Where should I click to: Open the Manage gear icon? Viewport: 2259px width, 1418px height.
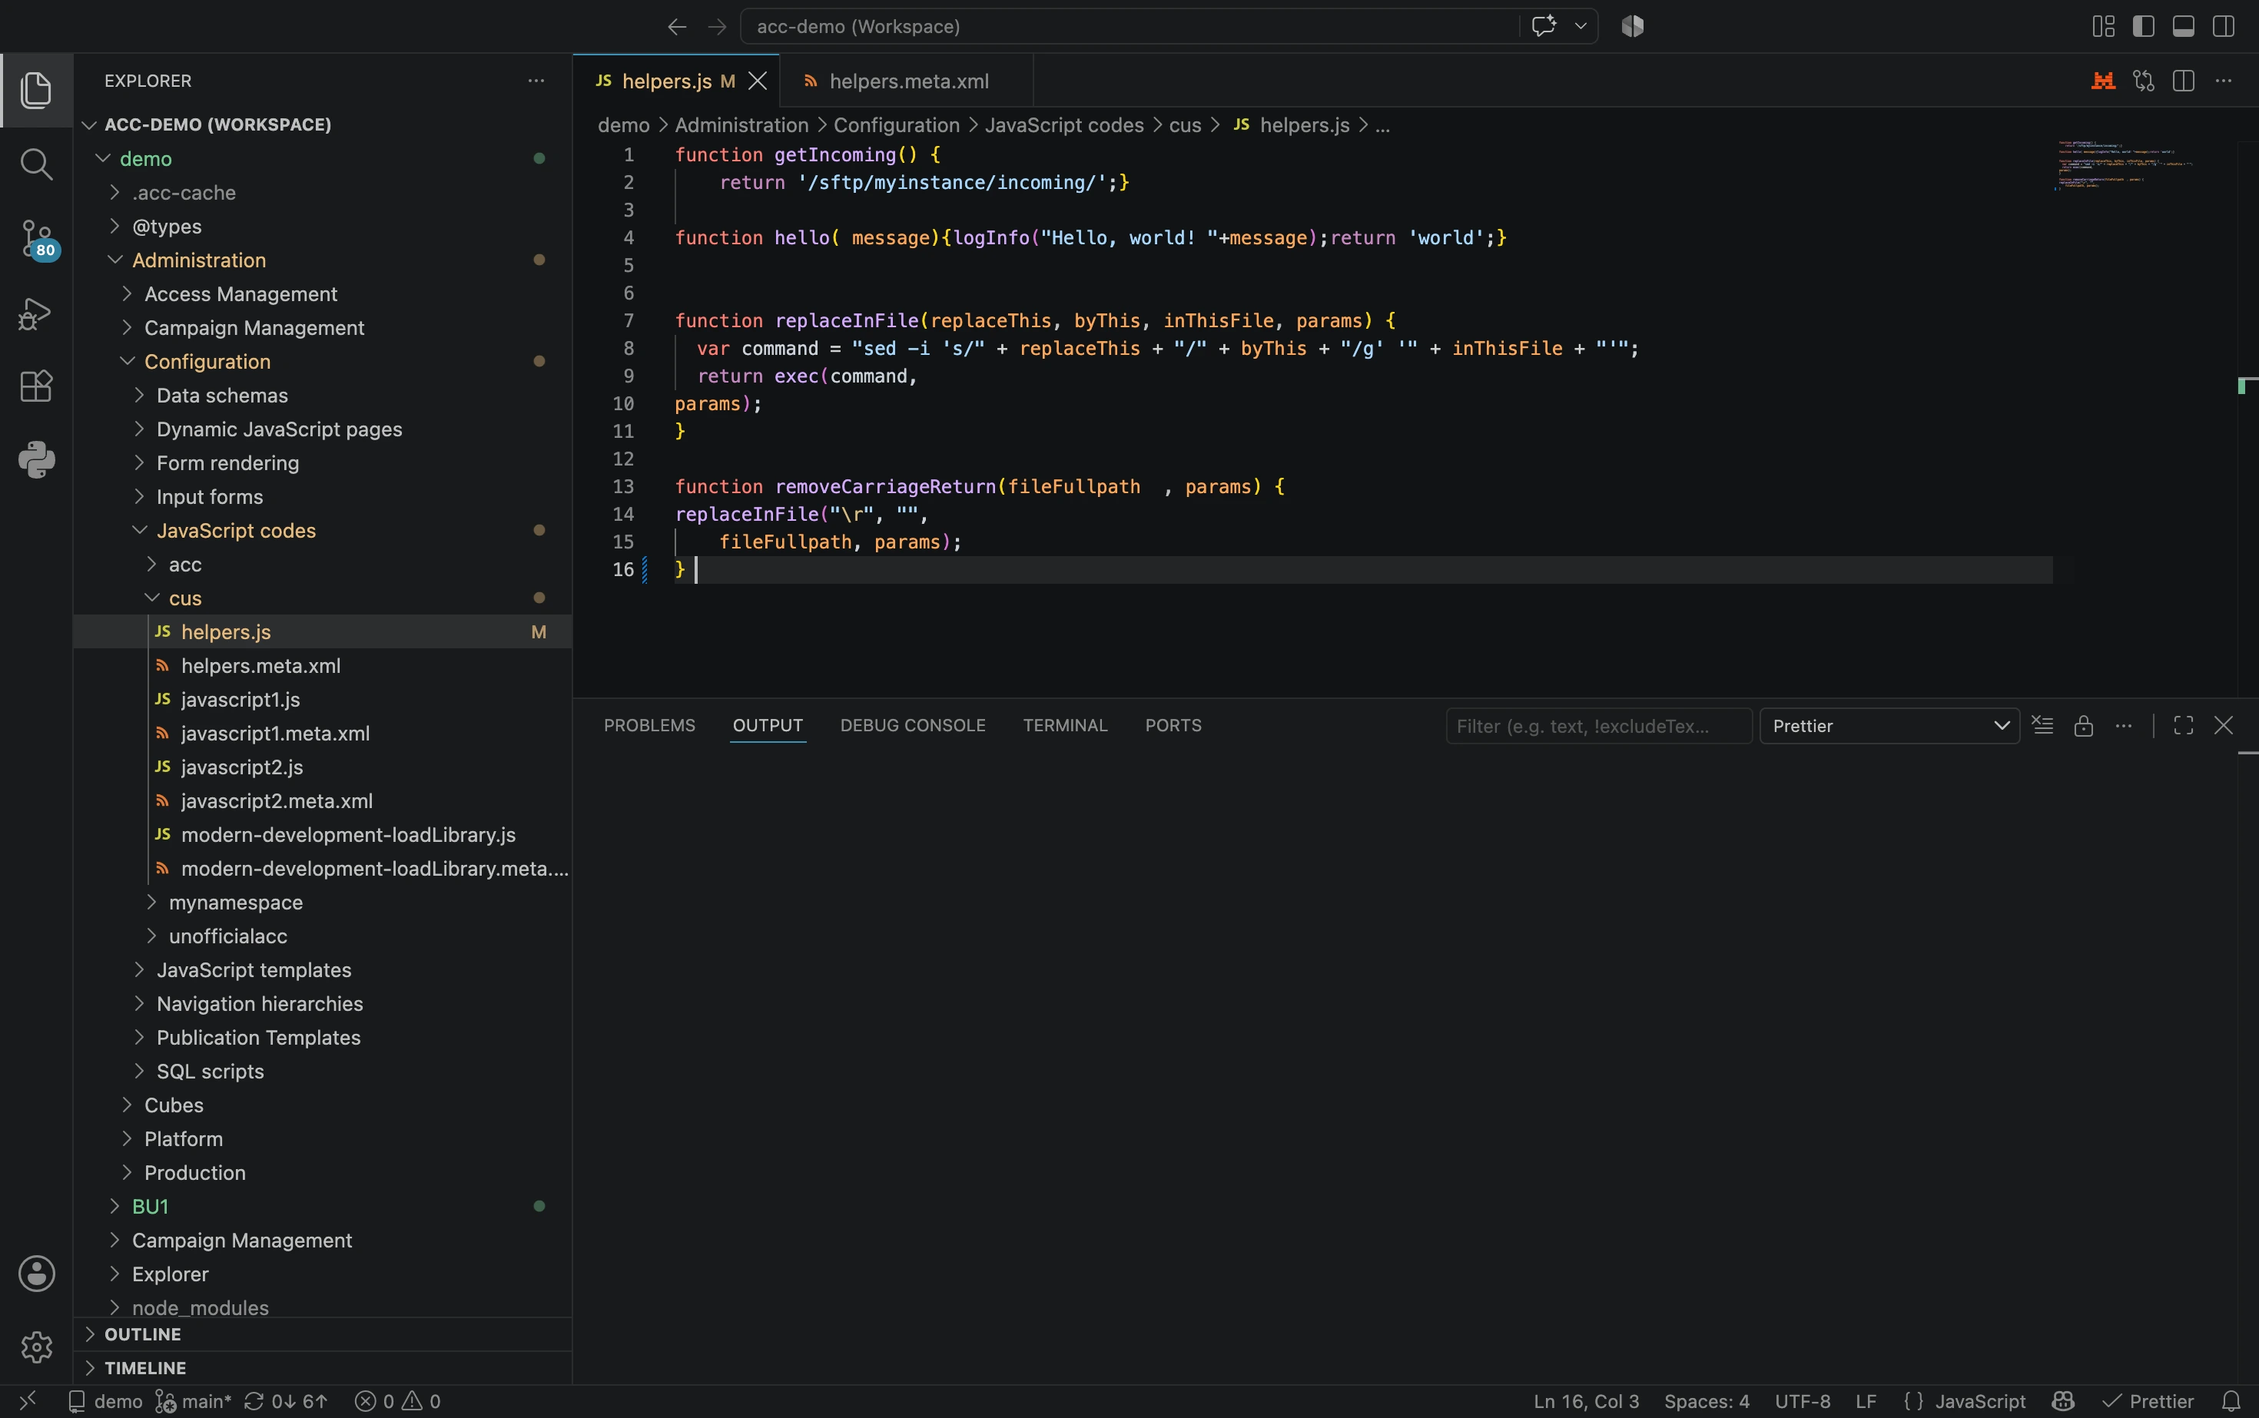37,1347
